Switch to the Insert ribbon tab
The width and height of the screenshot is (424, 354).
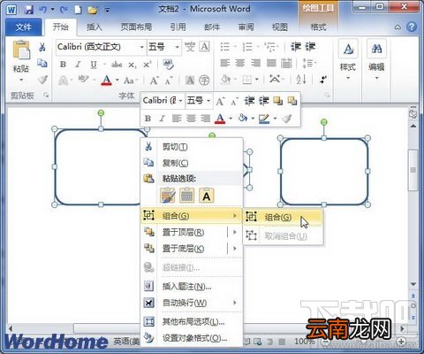[95, 27]
